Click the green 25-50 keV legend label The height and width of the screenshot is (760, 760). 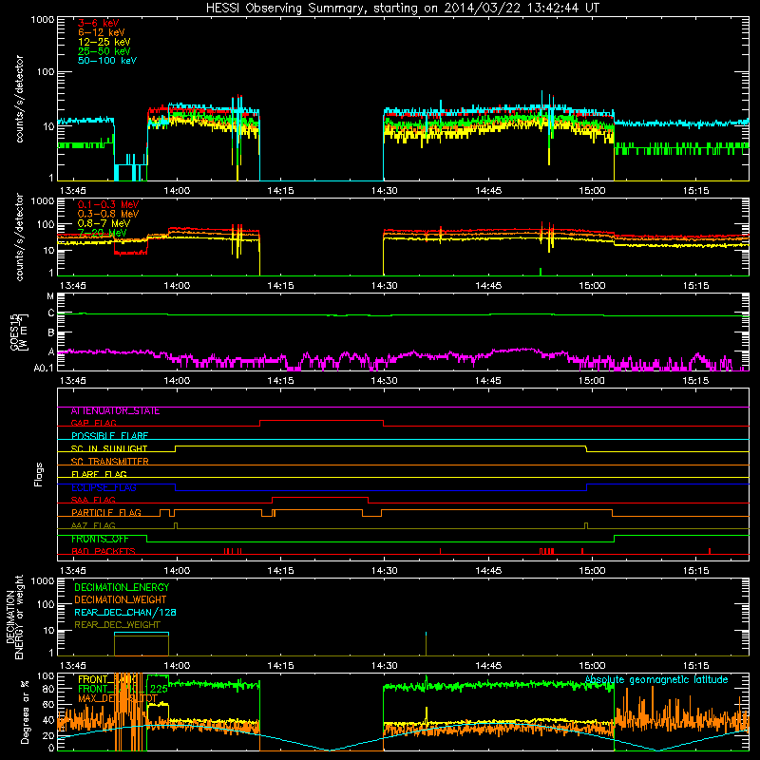tap(104, 51)
